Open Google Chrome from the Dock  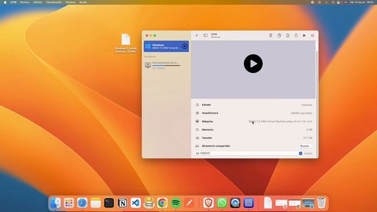(163, 203)
